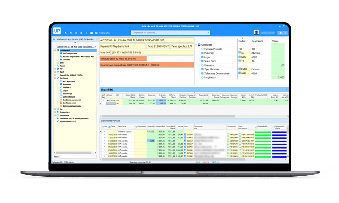This screenshot has height=203, width=339.
Task: Click the command search input field
Action: [171, 33]
